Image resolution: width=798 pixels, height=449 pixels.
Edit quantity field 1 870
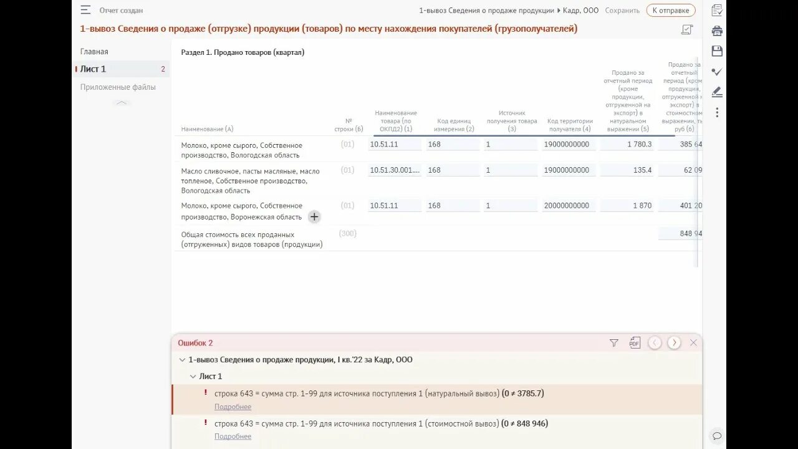point(627,206)
